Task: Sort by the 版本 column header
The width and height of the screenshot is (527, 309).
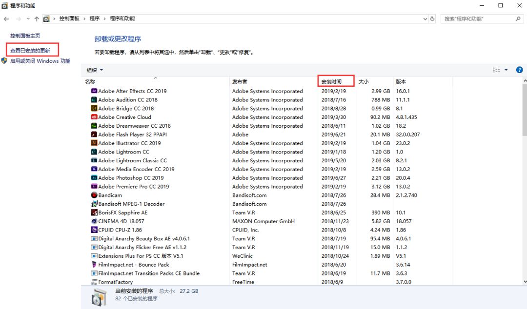Action: coord(401,81)
